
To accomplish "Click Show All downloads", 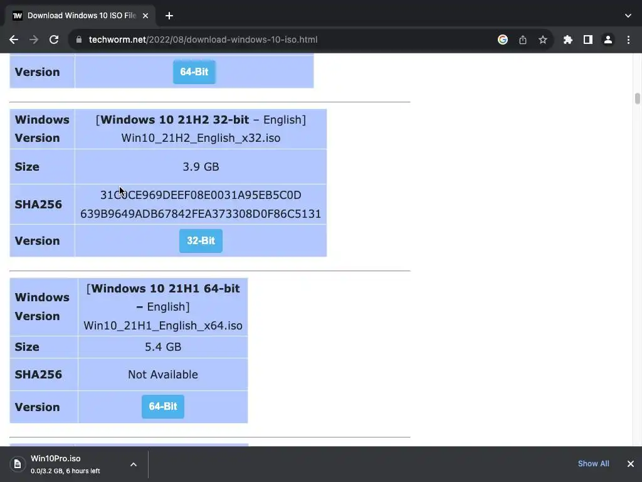I will (593, 464).
